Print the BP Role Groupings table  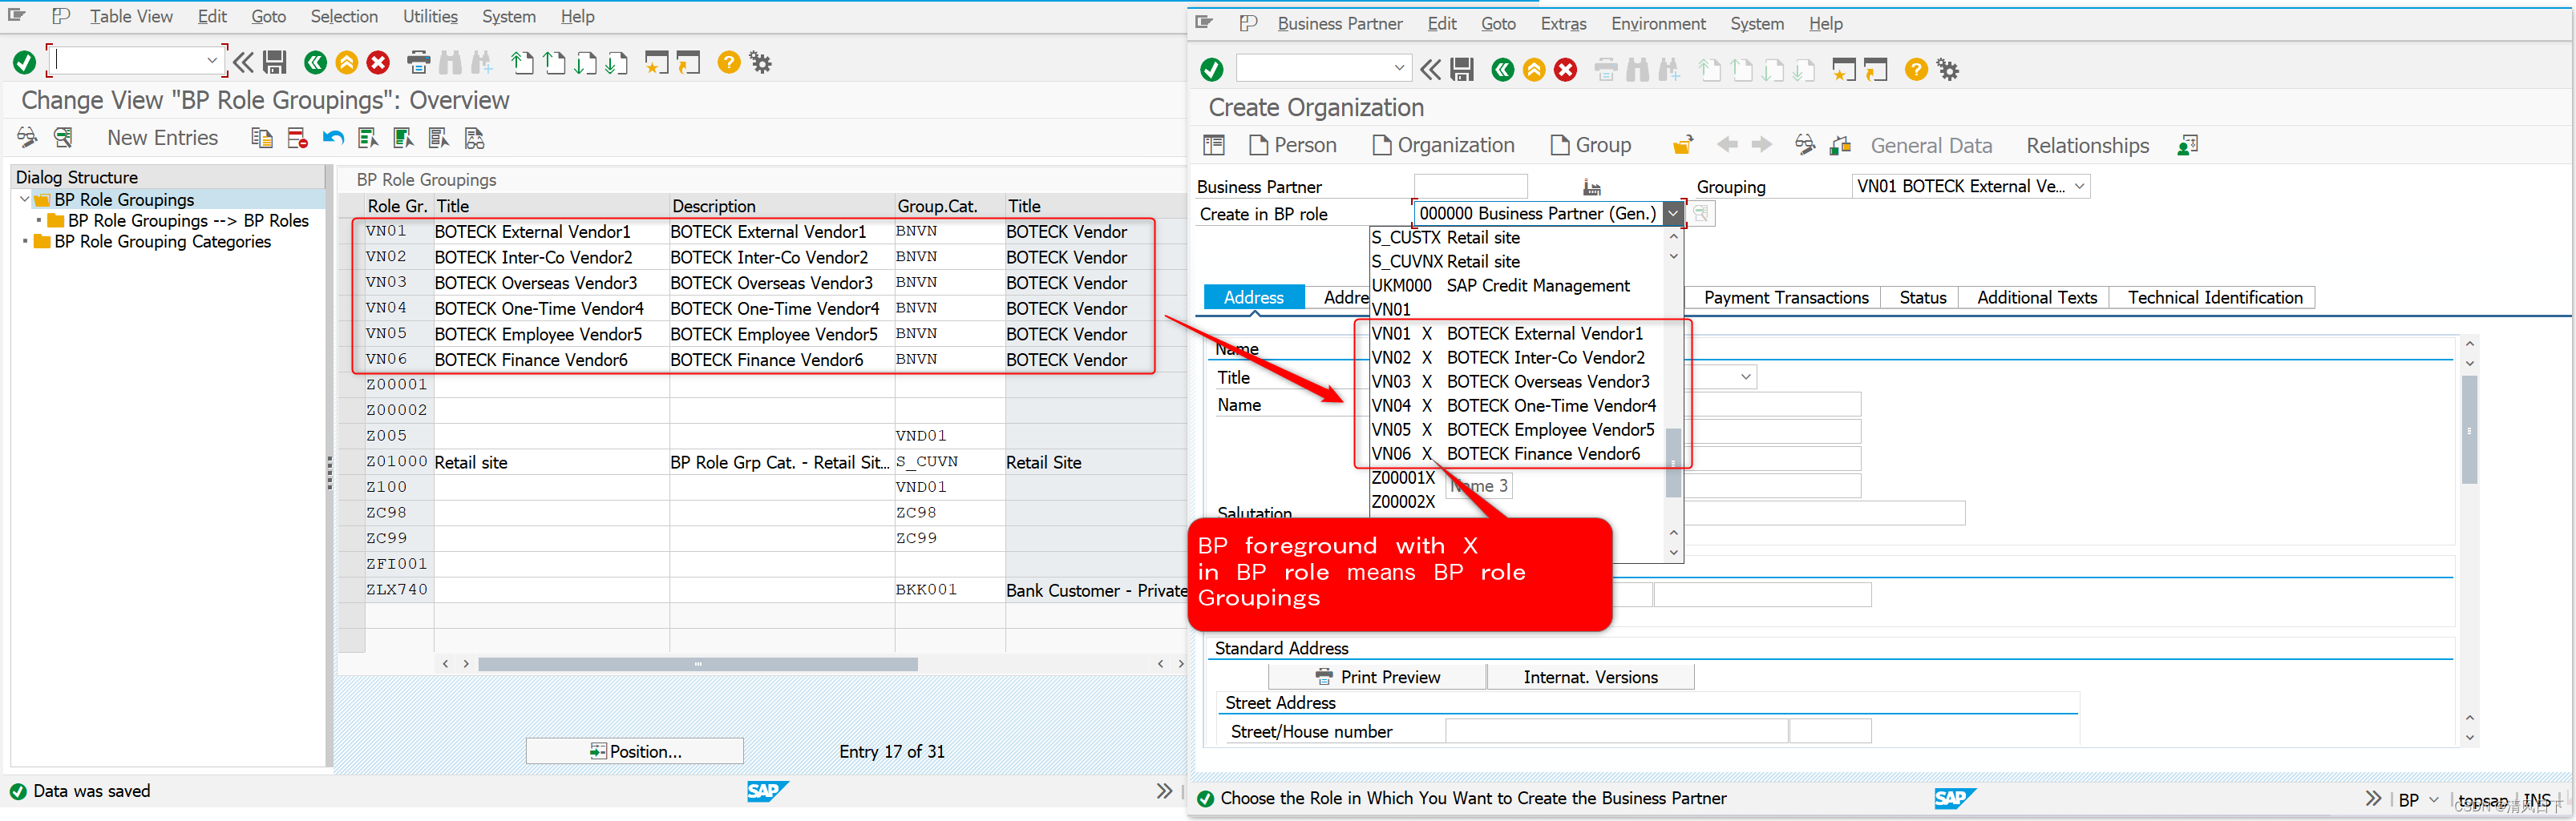point(419,63)
